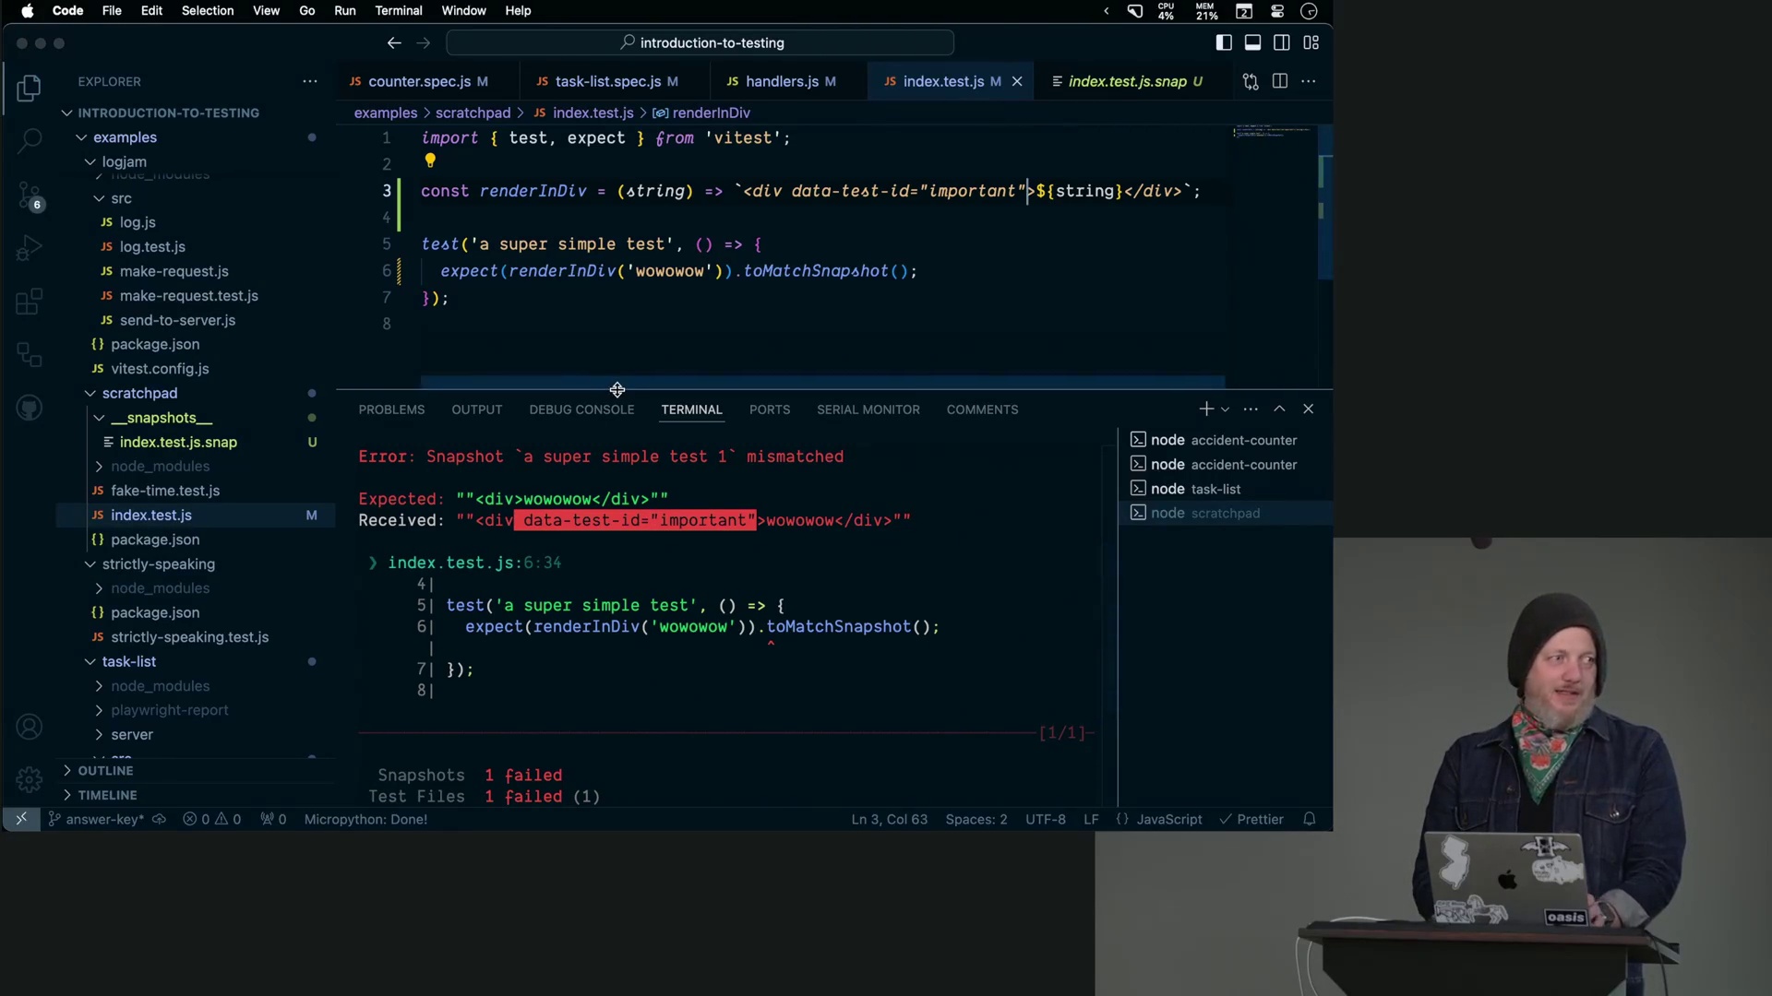Select the node scratchpad terminal
This screenshot has width=1772, height=996.
tap(1225, 513)
